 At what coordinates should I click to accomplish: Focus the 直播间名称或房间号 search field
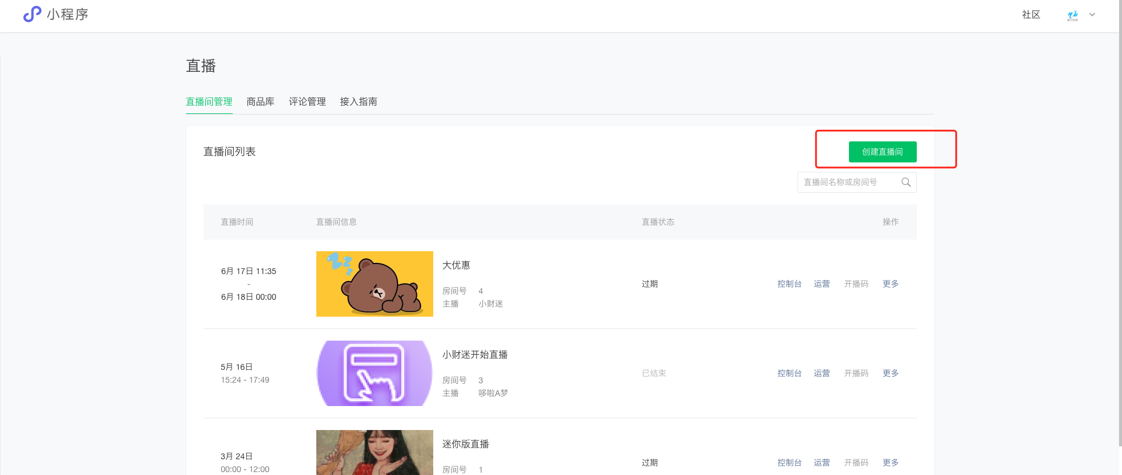(857, 182)
